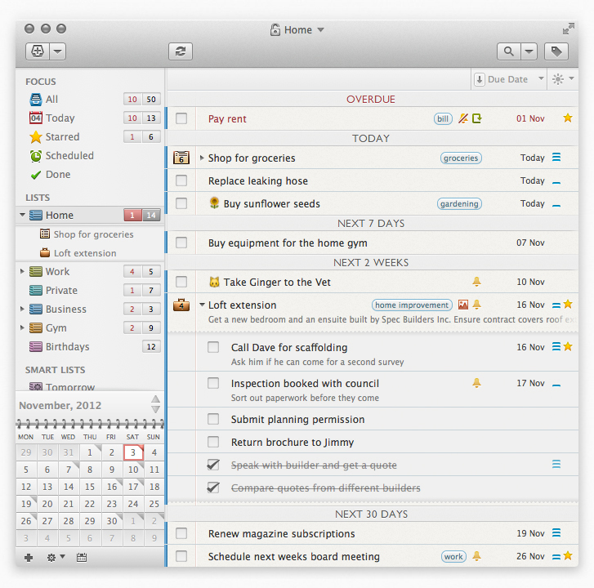Check off Inspection booked with council
Screen dimensions: 594x588
click(213, 383)
